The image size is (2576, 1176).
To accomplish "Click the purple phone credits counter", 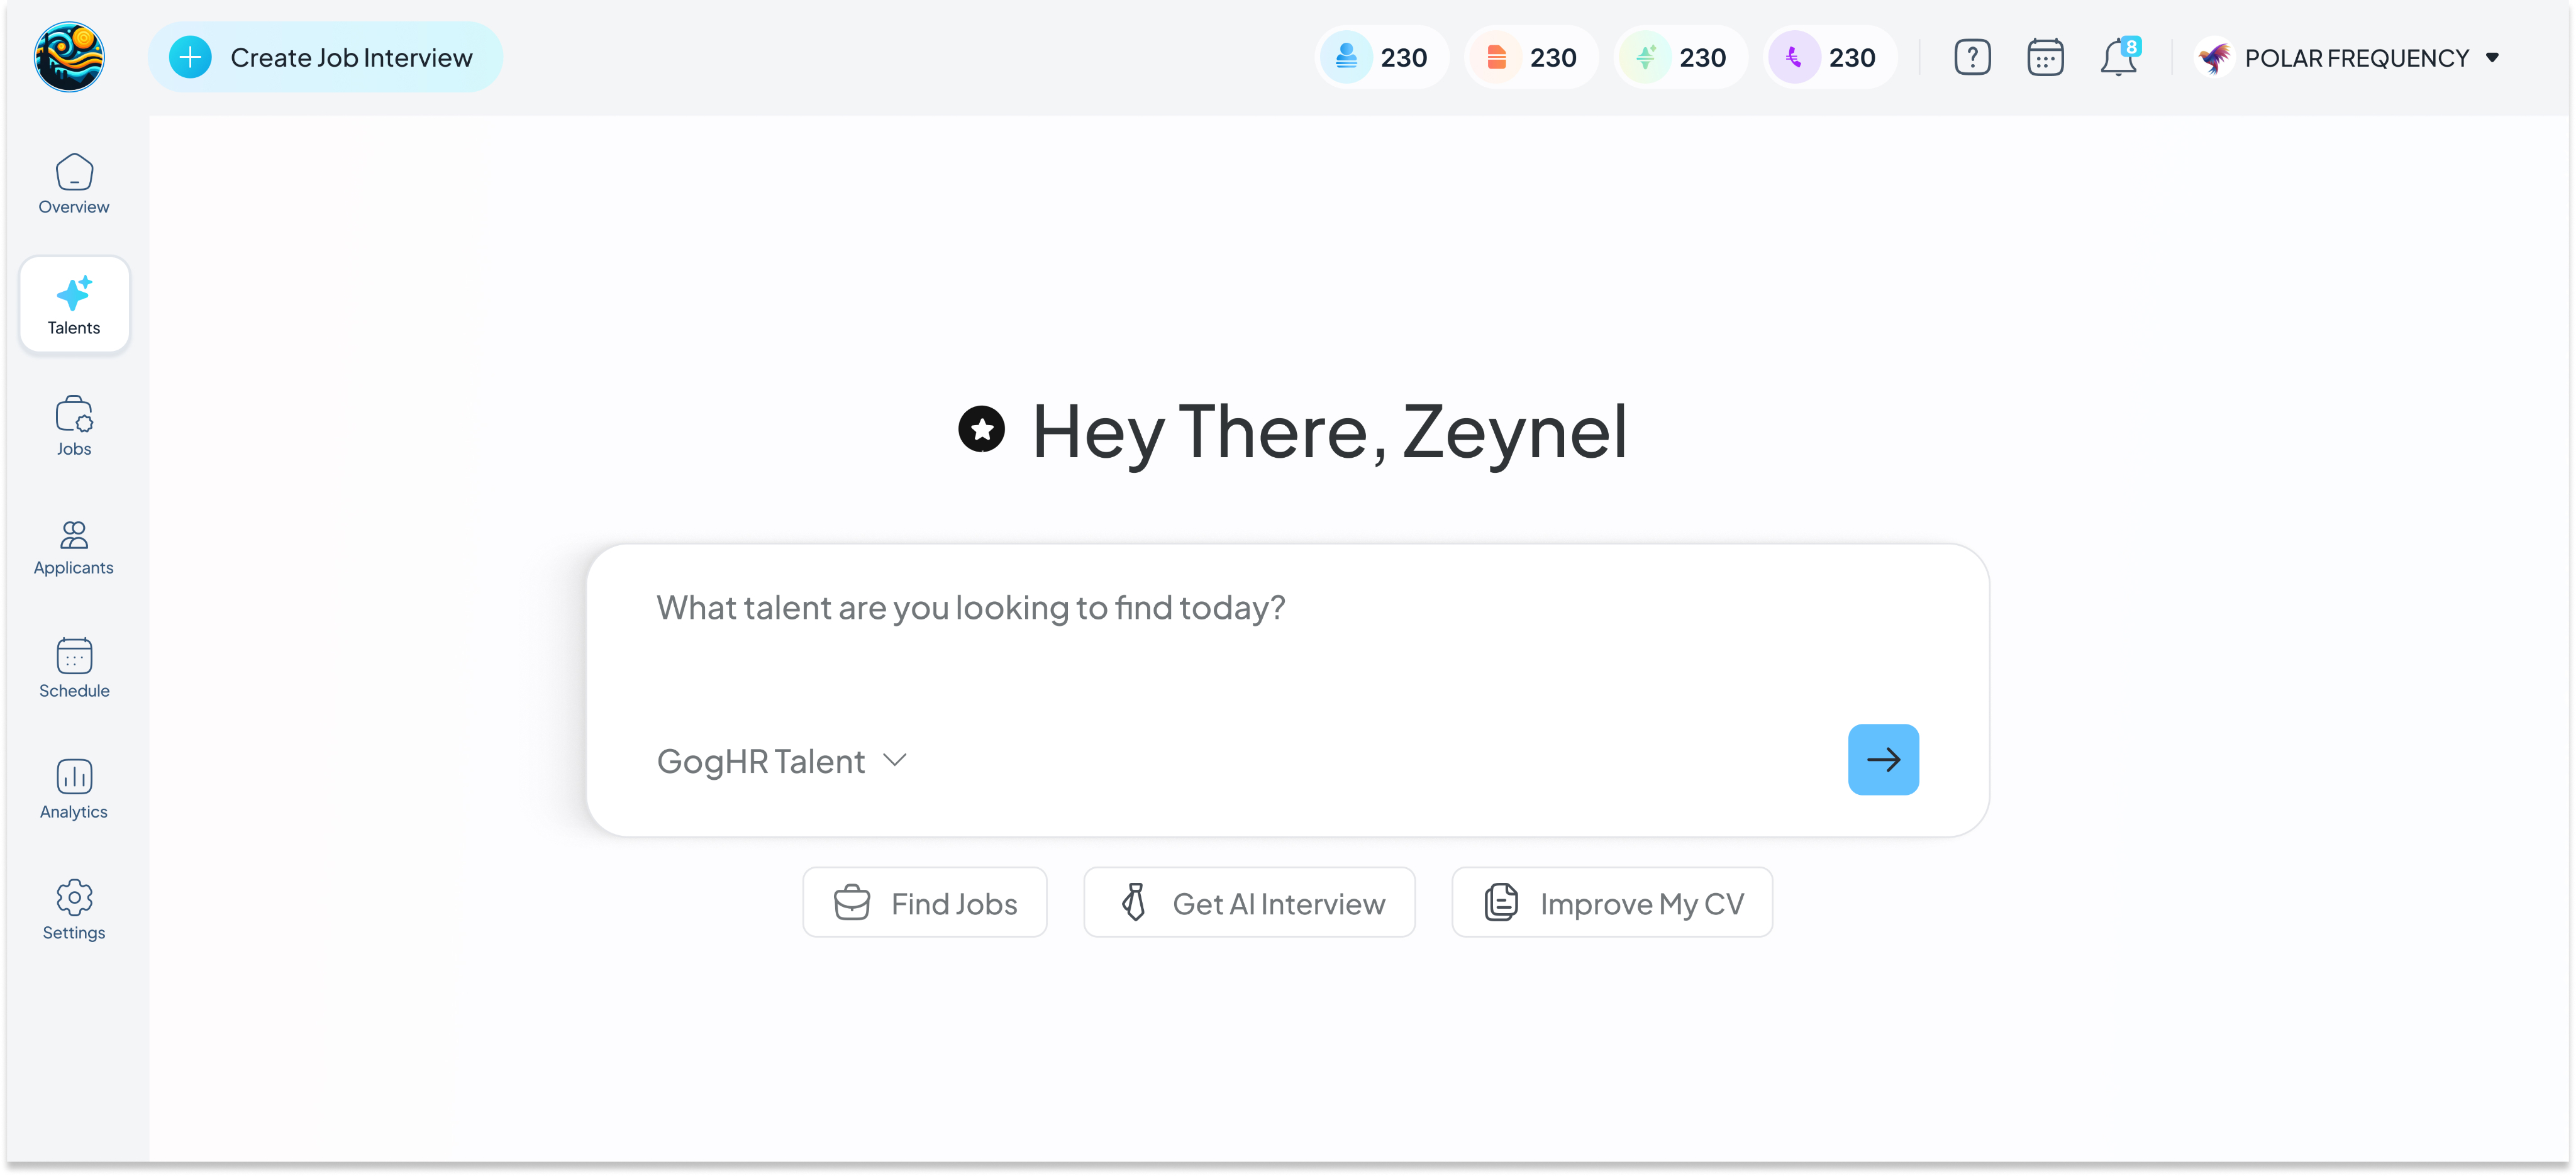I will click(x=1830, y=58).
